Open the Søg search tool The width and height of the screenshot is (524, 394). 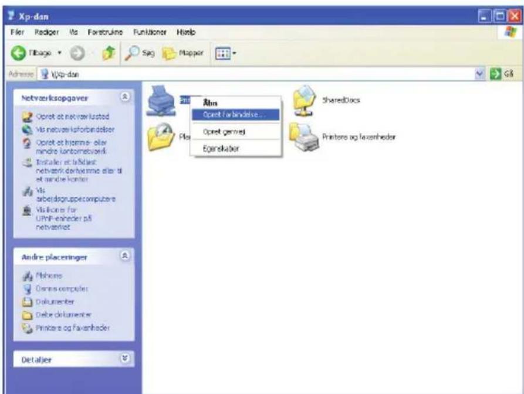point(140,53)
